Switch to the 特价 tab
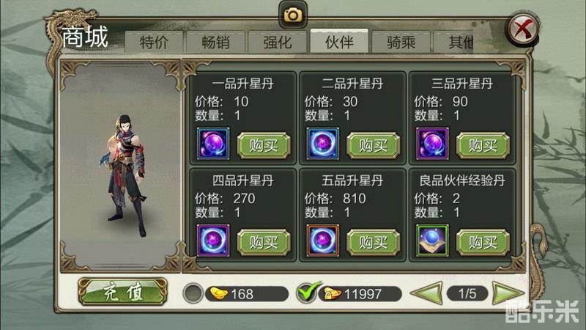Viewport: 586px width, 330px height. [x=154, y=42]
